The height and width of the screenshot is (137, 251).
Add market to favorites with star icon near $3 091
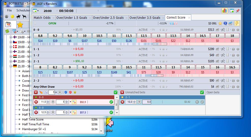[x=220, y=23]
